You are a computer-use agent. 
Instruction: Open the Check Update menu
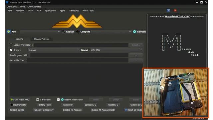click(34, 7)
